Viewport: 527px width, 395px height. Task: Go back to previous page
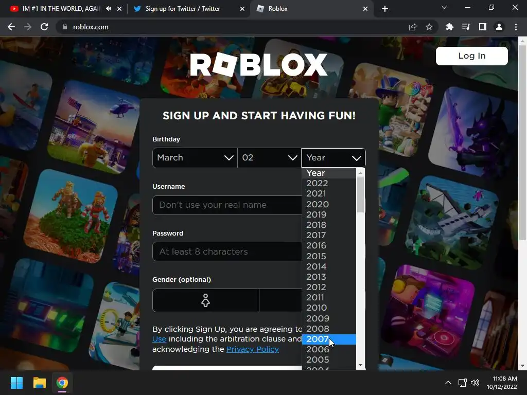(11, 27)
